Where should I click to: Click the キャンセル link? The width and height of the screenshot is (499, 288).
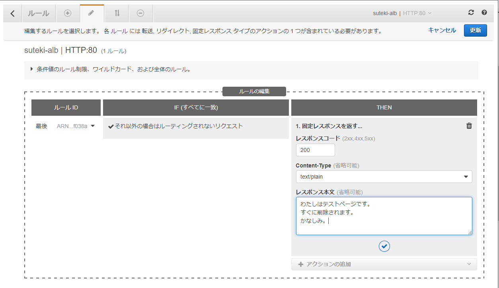click(442, 30)
